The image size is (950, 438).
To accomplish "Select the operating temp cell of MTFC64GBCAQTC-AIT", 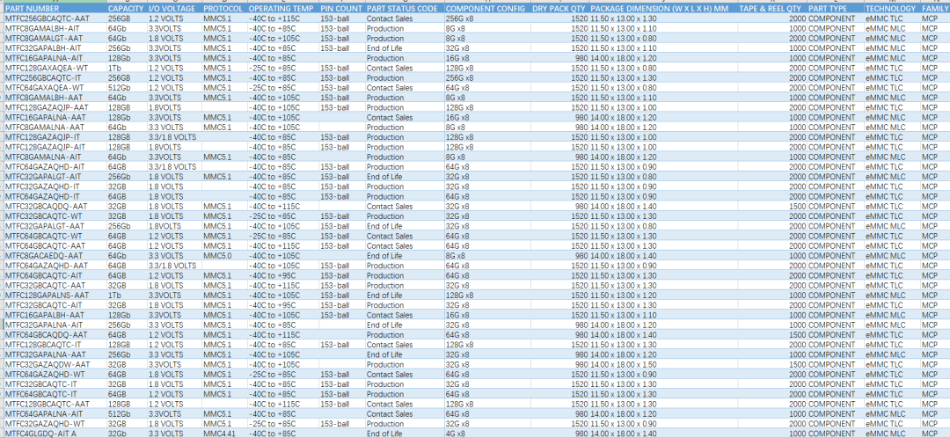I will [x=283, y=275].
